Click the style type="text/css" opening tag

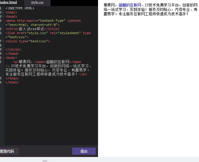point(28,41)
